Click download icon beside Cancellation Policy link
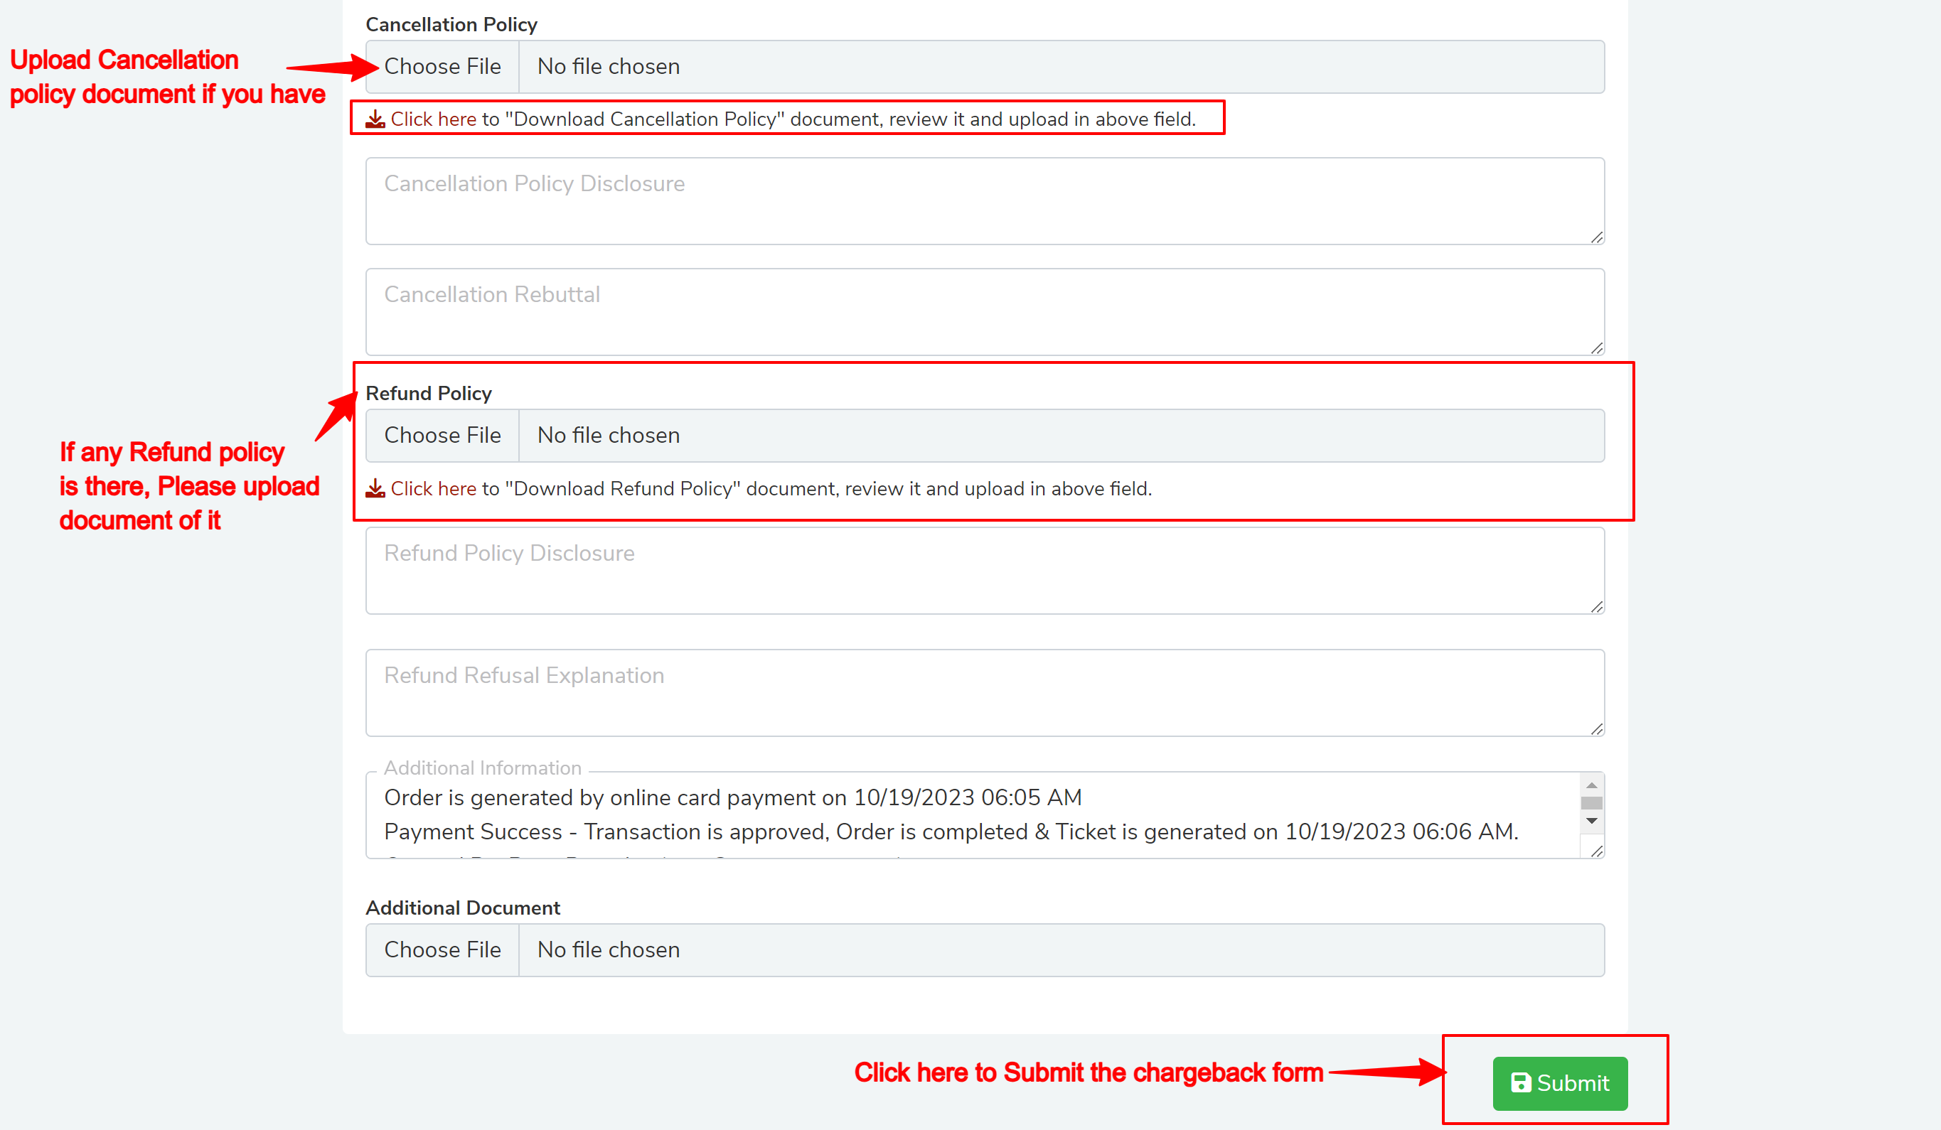Viewport: 1941px width, 1130px height. 375,119
